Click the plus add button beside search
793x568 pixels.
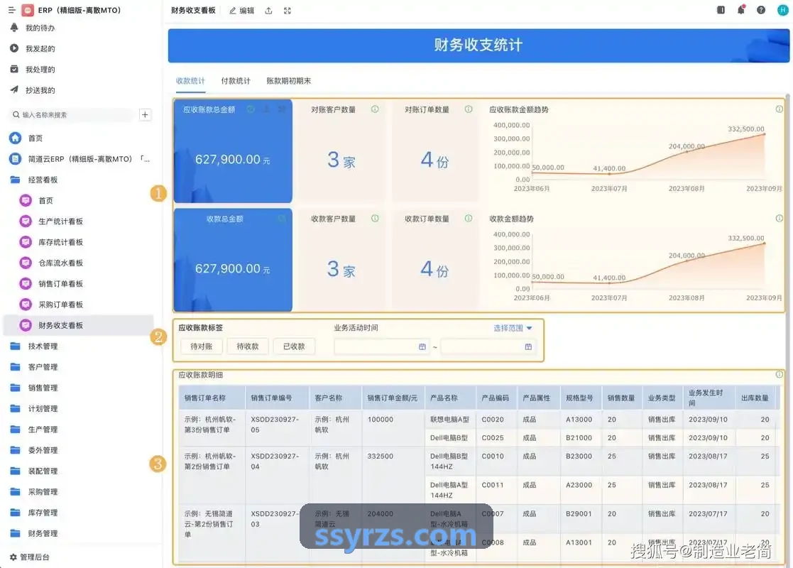[145, 115]
